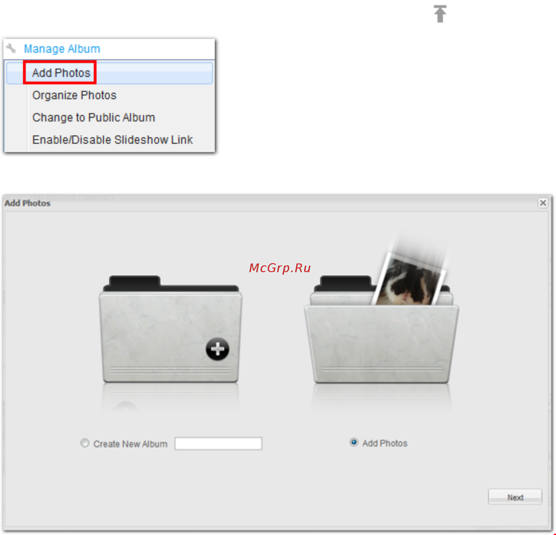
Task: Click the scroll-to-top arrow icon
Action: 440,14
